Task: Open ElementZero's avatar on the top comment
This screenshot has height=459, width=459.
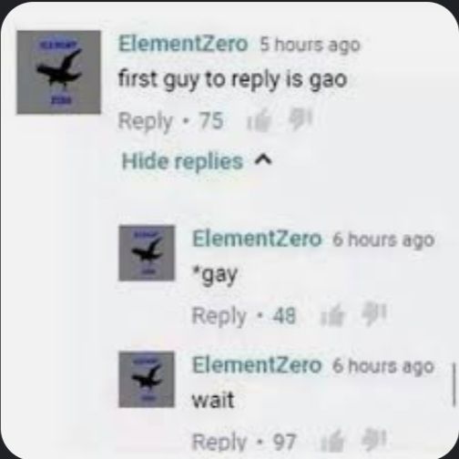Action: (58, 72)
